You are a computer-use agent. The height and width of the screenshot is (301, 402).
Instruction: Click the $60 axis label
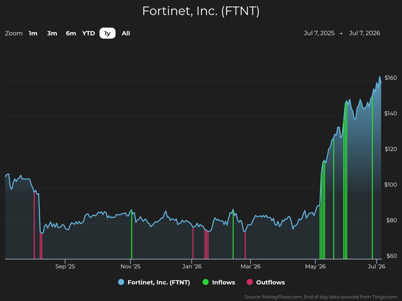[x=391, y=256]
